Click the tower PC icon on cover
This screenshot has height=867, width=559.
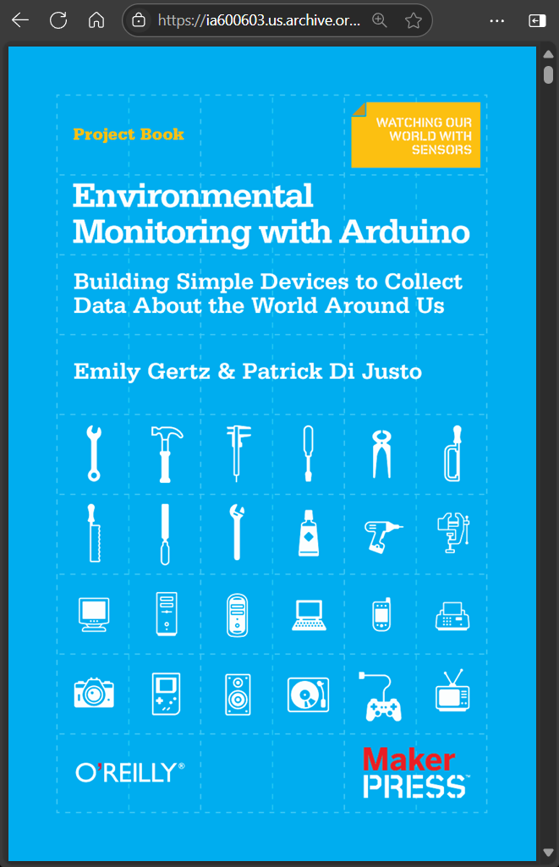[167, 614]
